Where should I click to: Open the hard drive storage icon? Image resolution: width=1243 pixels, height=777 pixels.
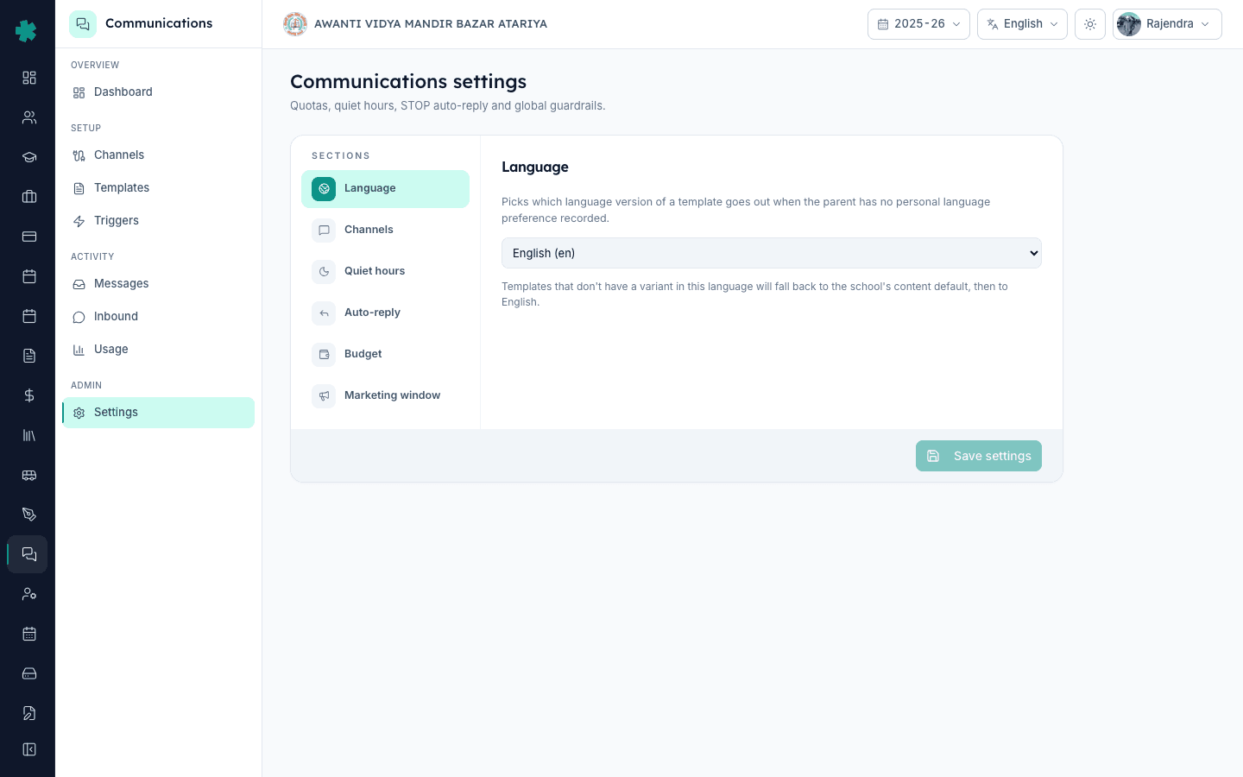[29, 673]
